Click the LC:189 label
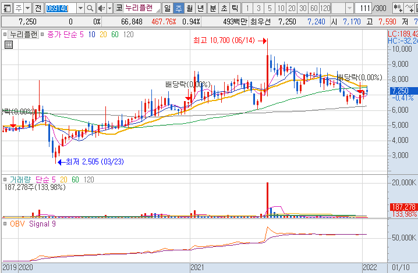418x273 pixels. [403, 34]
